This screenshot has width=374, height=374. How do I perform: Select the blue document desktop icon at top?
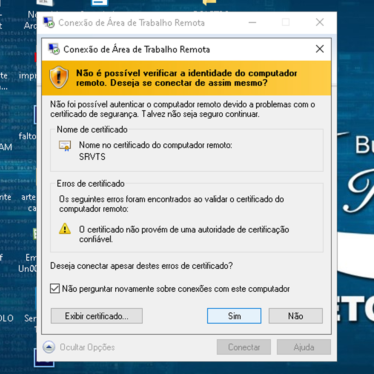100,3
